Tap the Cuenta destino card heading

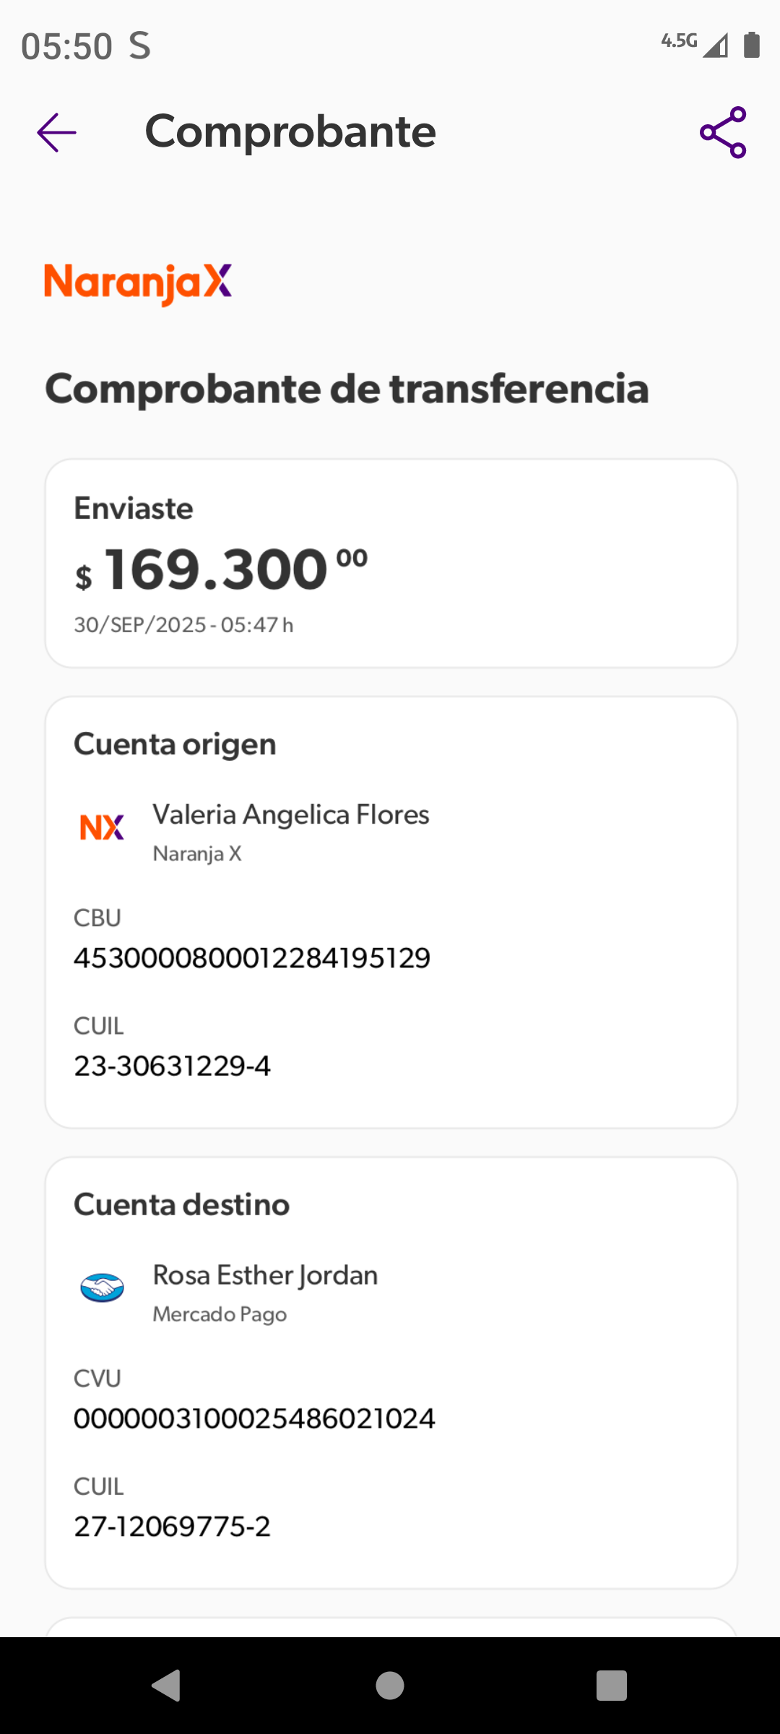tap(181, 1204)
